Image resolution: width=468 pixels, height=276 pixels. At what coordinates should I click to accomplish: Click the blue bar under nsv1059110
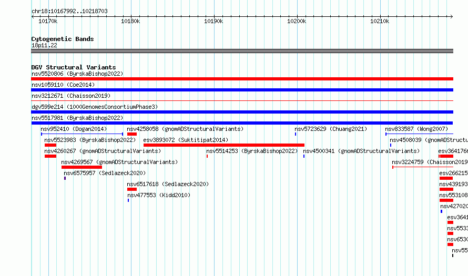coord(242,90)
